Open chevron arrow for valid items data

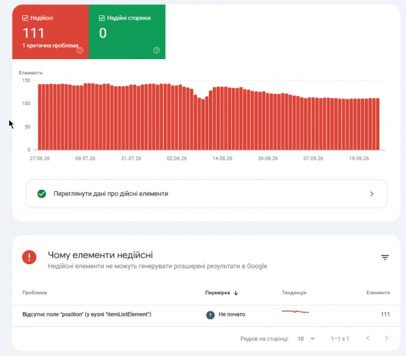[372, 193]
